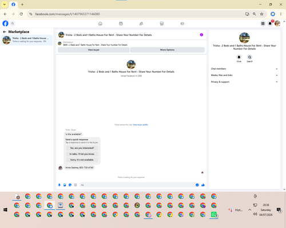The image size is (286, 228).
Task: Click the install app icon in address bar
Action: tap(247, 14)
